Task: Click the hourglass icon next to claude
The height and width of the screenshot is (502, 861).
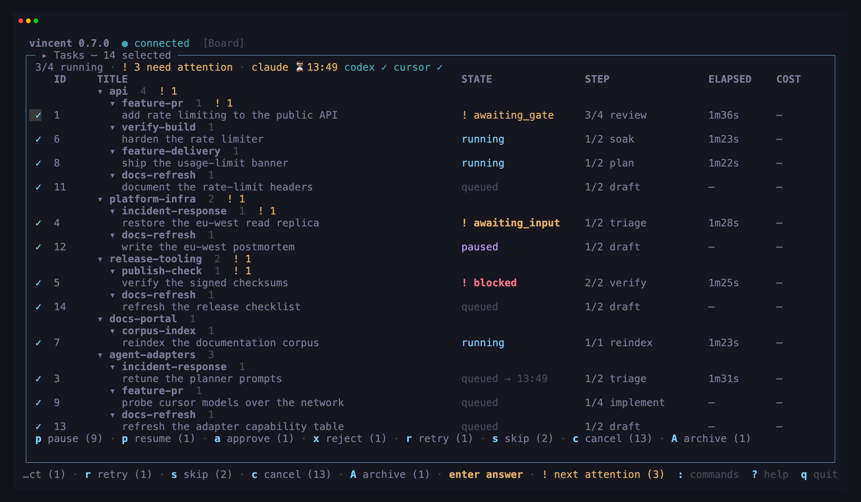Action: tap(299, 67)
